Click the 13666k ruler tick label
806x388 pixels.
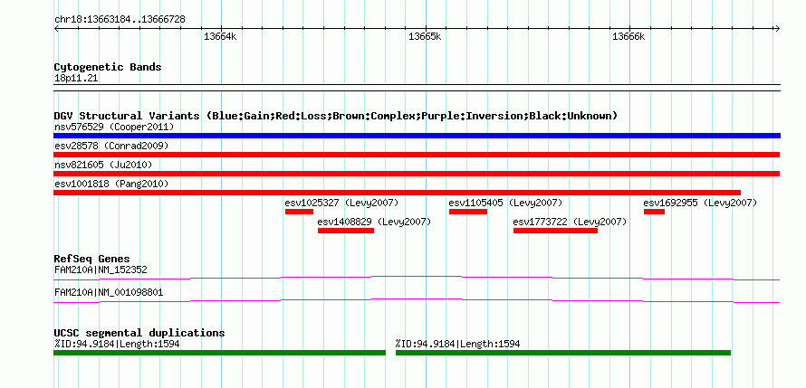(628, 37)
